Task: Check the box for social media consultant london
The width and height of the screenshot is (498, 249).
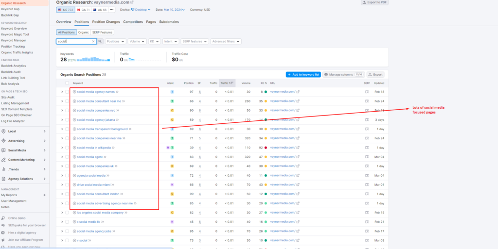Action: click(x=67, y=194)
